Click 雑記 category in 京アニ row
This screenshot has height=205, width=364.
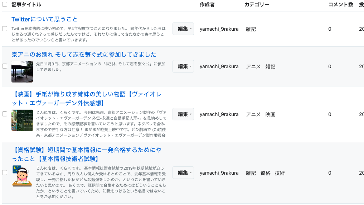click(x=270, y=67)
